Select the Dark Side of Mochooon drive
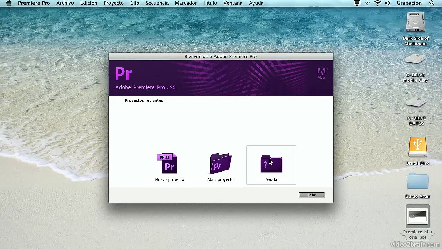Image resolution: width=442 pixels, height=249 pixels. (416, 22)
